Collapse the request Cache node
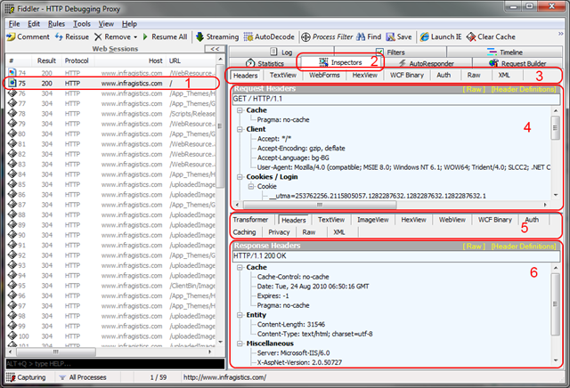Viewport: 570px width, 388px height. (x=240, y=110)
